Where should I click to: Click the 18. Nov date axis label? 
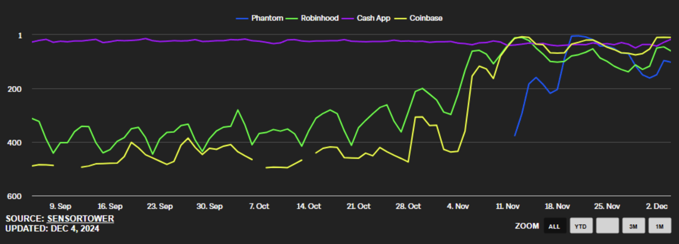tap(557, 206)
